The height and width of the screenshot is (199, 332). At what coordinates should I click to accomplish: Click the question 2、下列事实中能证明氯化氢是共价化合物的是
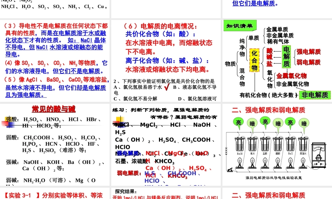pos(164,81)
